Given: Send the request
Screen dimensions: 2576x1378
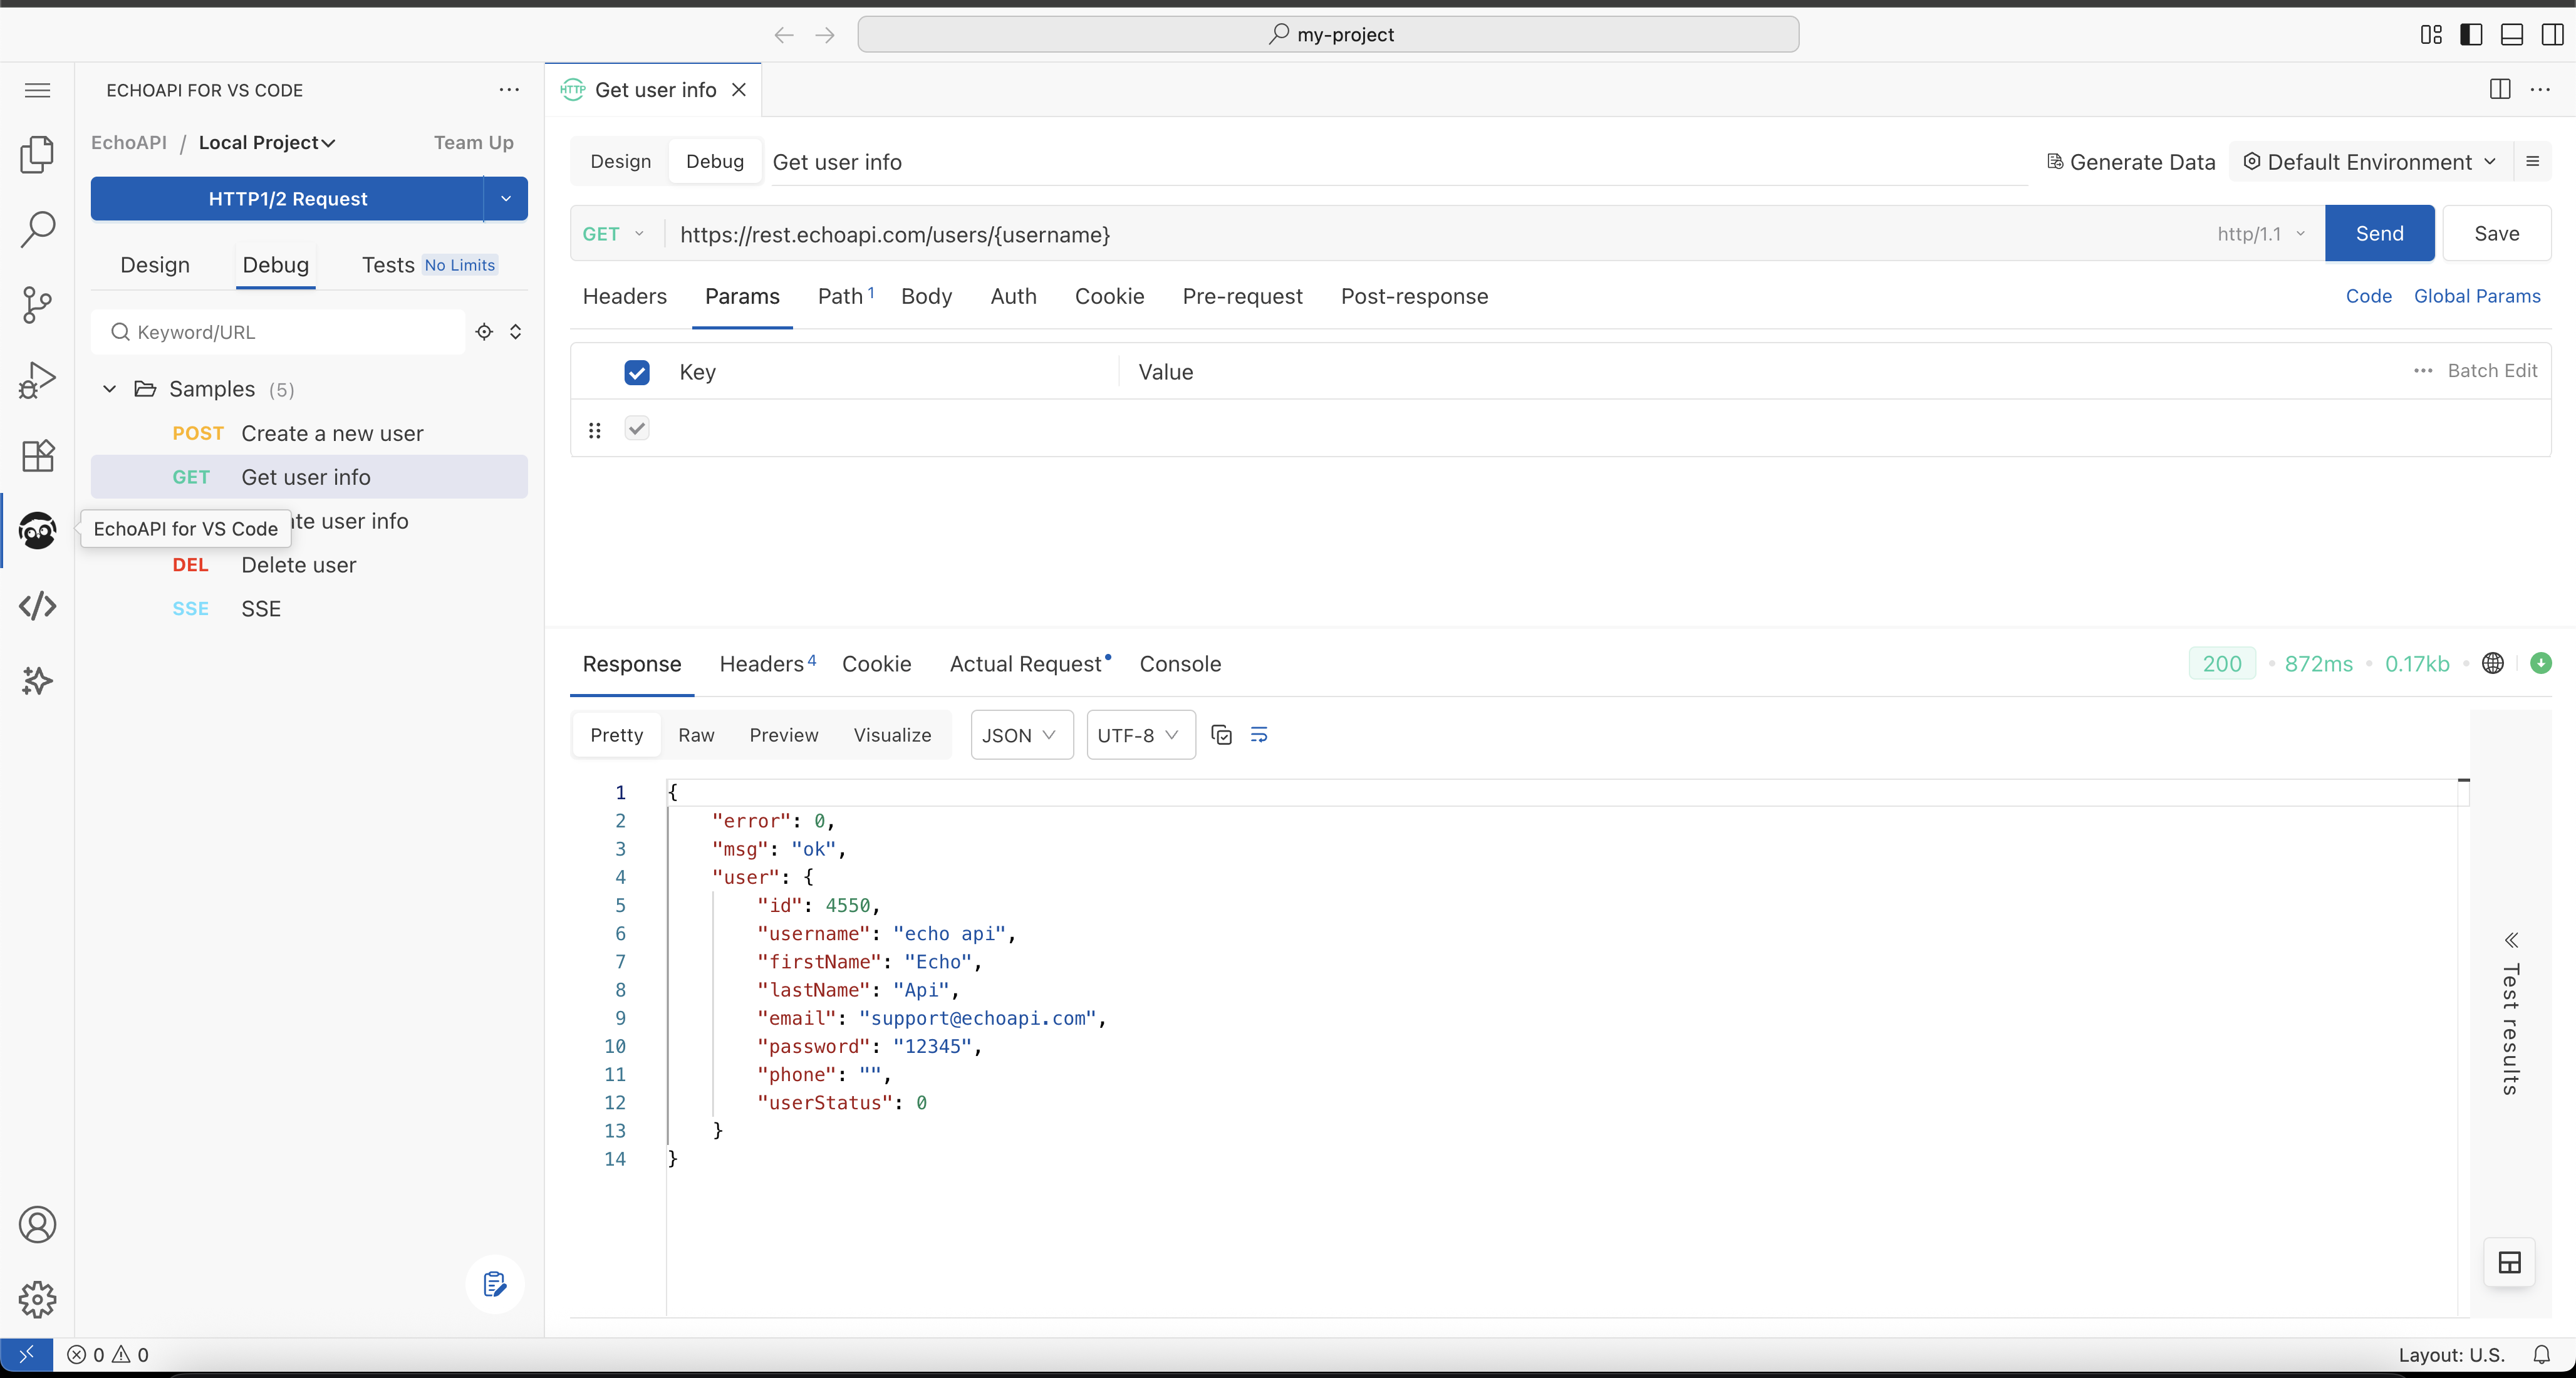Looking at the screenshot, I should coord(2379,234).
